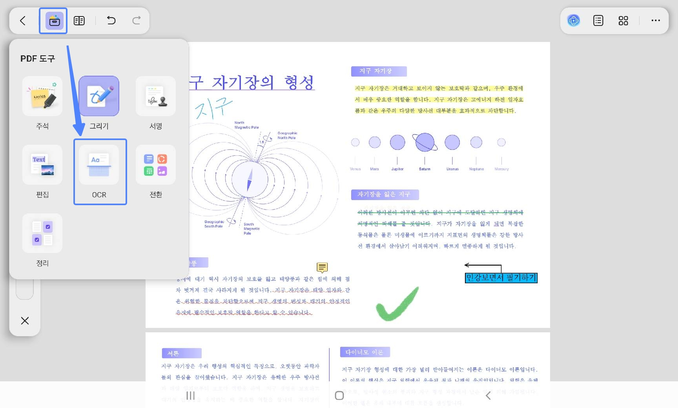Open the OCR tool

click(99, 172)
